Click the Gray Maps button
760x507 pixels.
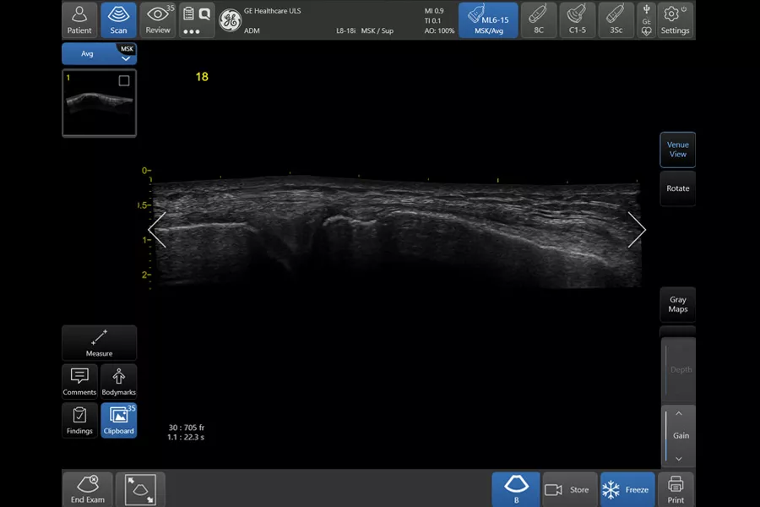pos(677,305)
